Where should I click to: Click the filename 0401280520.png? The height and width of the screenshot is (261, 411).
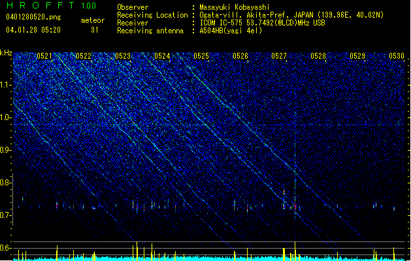[x=33, y=18]
